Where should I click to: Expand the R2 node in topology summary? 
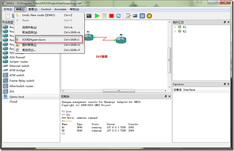[x=175, y=31]
